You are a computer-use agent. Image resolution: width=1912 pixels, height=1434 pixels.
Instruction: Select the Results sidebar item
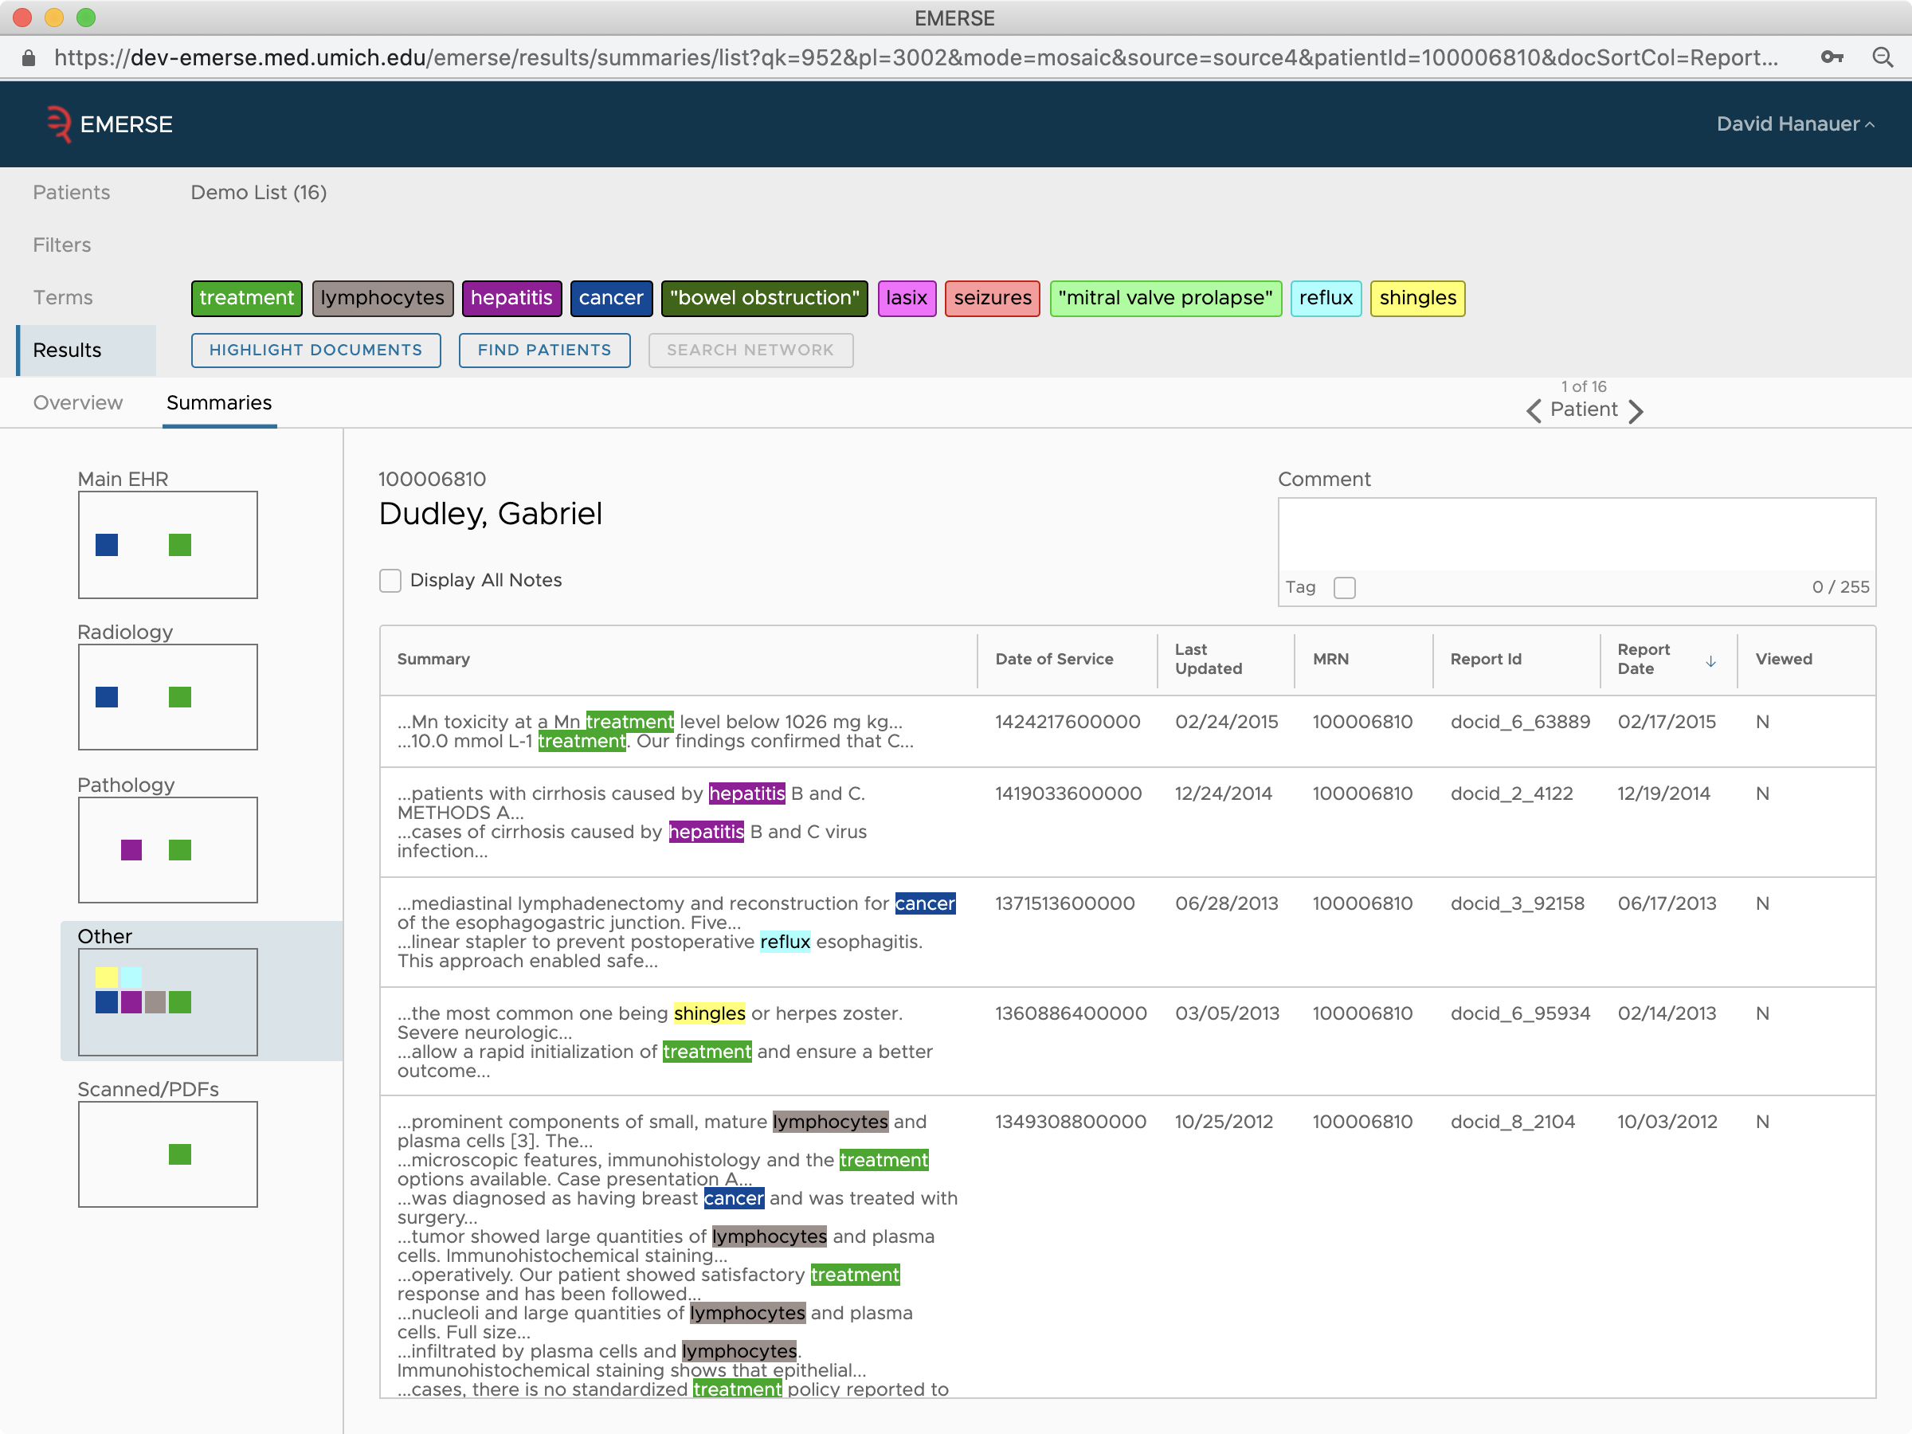[x=86, y=350]
